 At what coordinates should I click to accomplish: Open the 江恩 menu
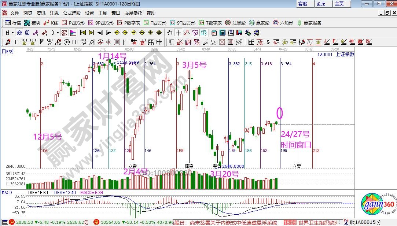(x=54, y=13)
